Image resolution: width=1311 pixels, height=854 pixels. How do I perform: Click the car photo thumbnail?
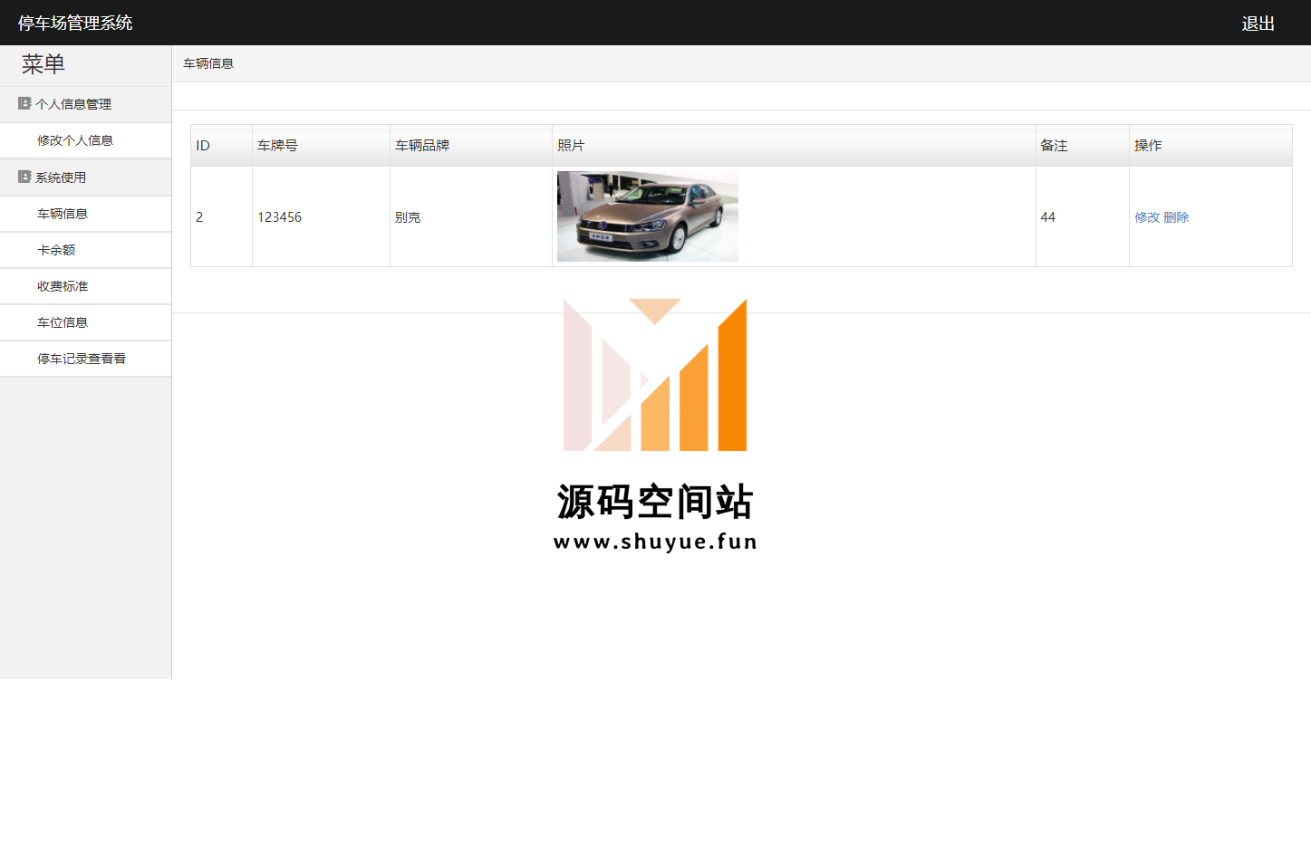click(x=648, y=216)
